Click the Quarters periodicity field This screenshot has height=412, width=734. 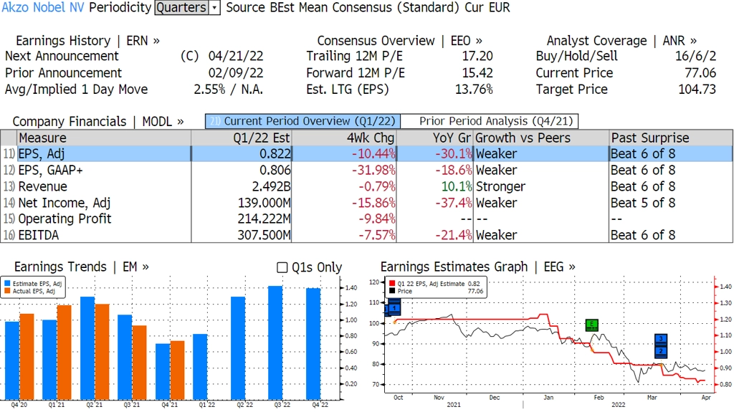tap(181, 7)
